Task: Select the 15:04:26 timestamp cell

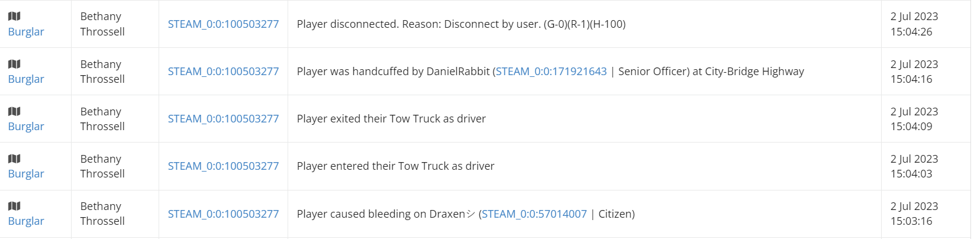Action: click(x=926, y=24)
